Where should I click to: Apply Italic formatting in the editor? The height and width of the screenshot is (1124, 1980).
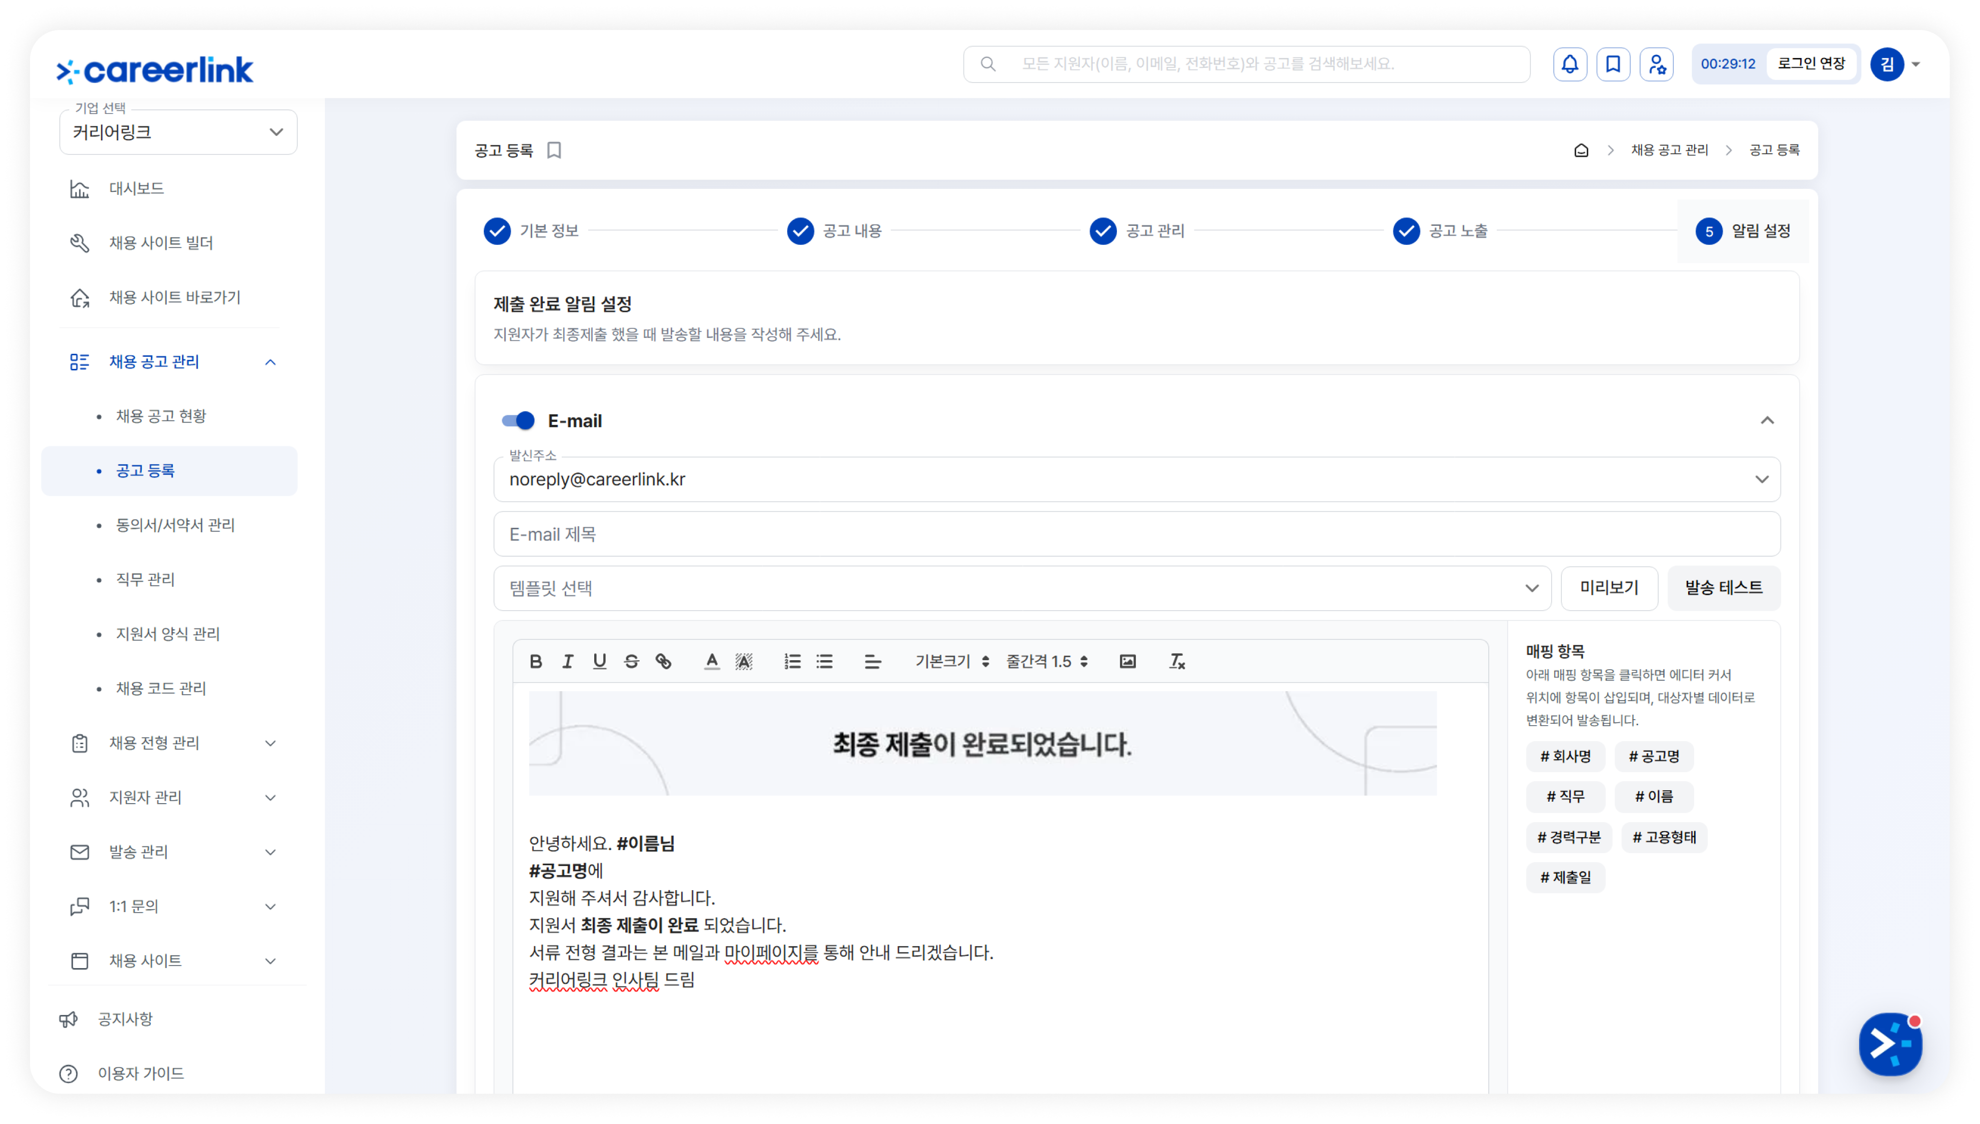[567, 661]
